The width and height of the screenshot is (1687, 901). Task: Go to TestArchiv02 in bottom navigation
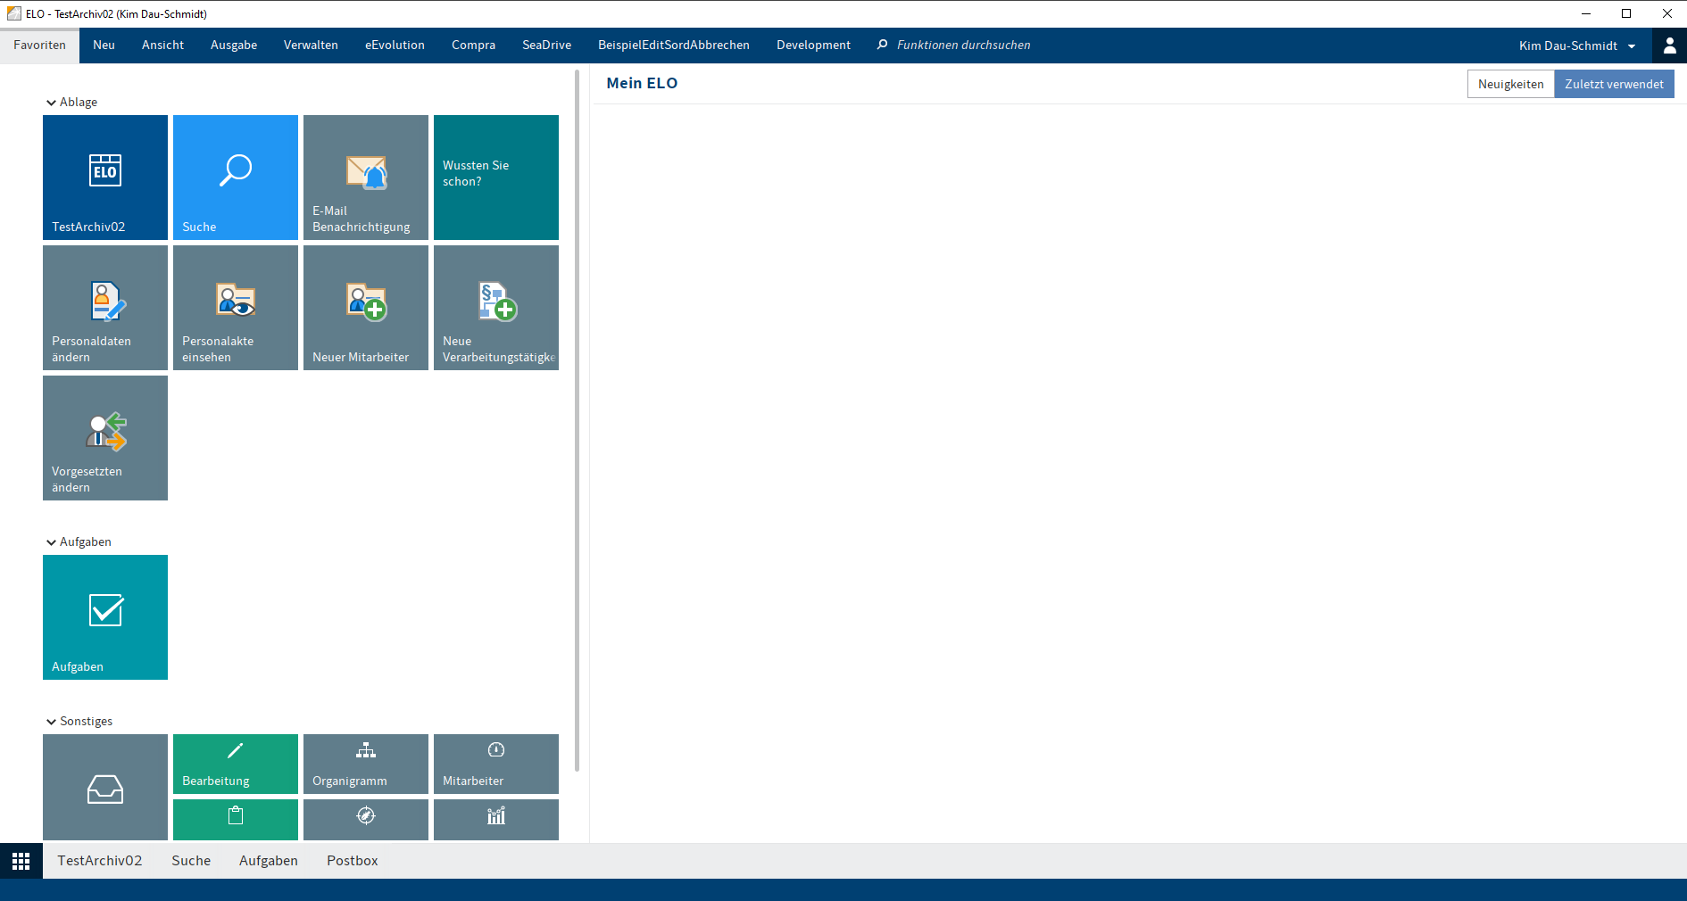pyautogui.click(x=100, y=861)
